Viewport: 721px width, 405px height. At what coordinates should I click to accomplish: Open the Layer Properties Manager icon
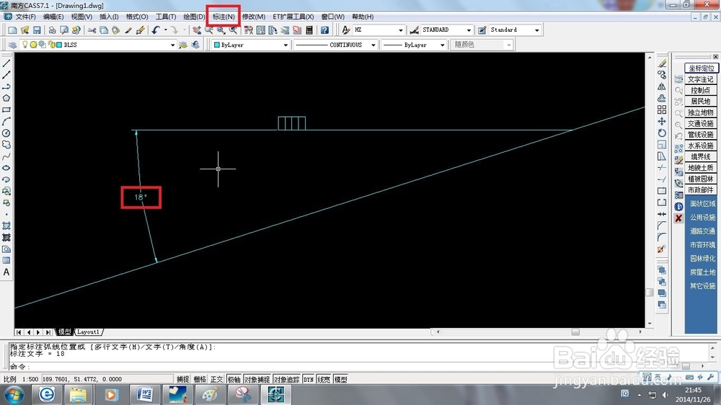point(12,45)
